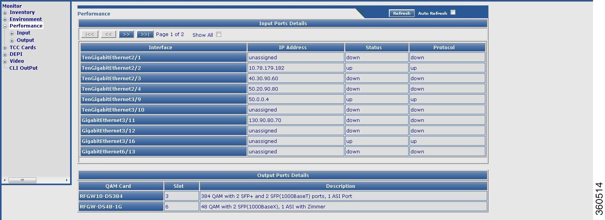Open Video in the Monitor tree

[17, 61]
